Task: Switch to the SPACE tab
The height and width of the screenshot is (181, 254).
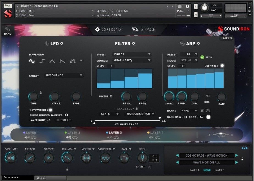Action: pos(144,29)
